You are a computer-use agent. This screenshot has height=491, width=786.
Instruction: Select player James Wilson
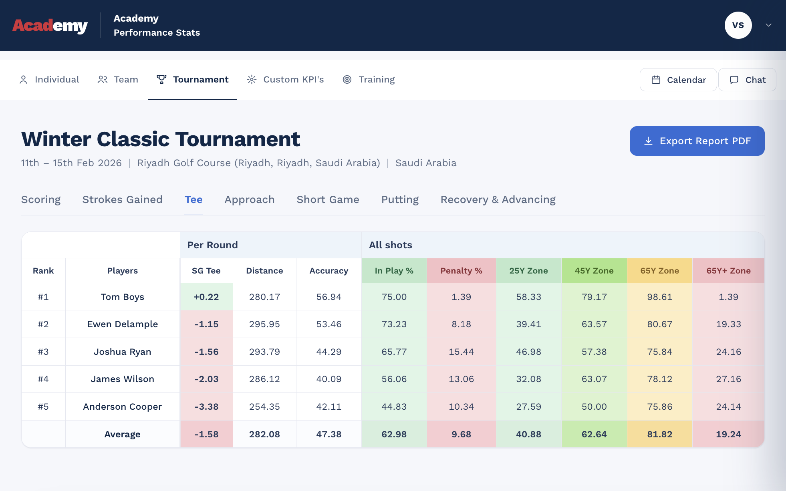coord(123,379)
